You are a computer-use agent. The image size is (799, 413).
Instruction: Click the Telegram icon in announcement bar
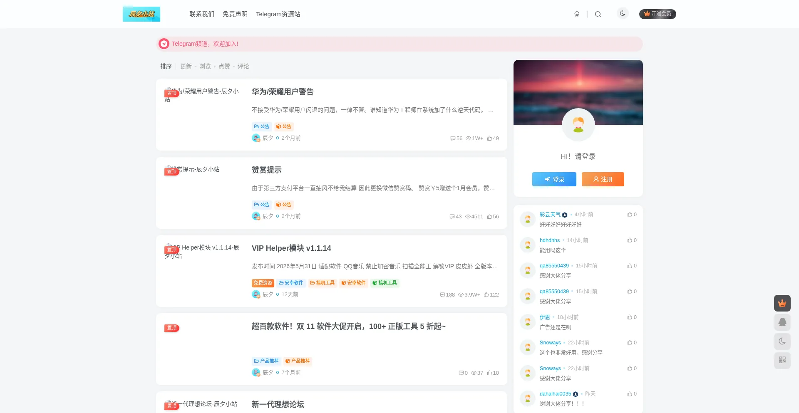pyautogui.click(x=164, y=44)
